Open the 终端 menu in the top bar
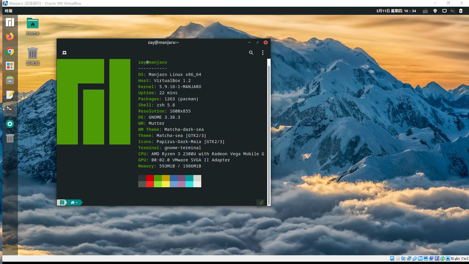 (x=8, y=11)
